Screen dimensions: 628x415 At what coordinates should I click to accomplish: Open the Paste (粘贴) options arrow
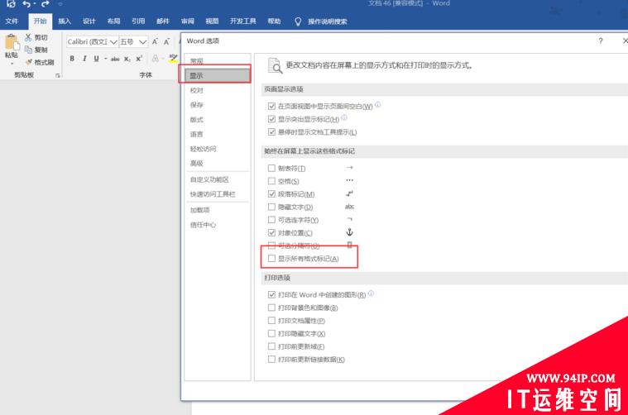tap(12, 63)
